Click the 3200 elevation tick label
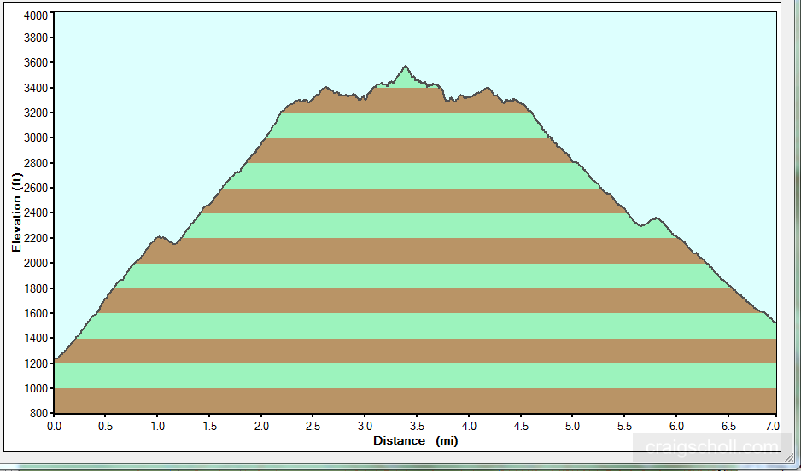Image resolution: width=801 pixels, height=471 pixels. point(36,113)
